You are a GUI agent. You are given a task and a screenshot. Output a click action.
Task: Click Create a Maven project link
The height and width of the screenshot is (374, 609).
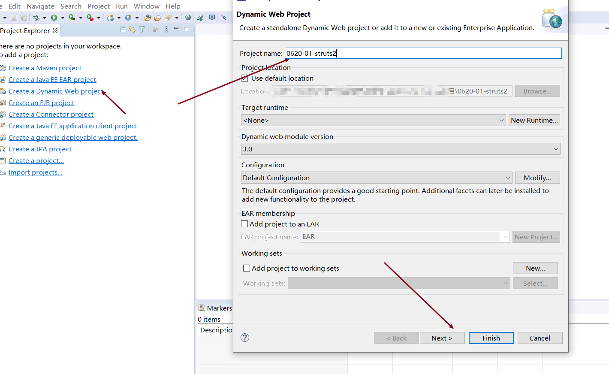pyautogui.click(x=45, y=68)
